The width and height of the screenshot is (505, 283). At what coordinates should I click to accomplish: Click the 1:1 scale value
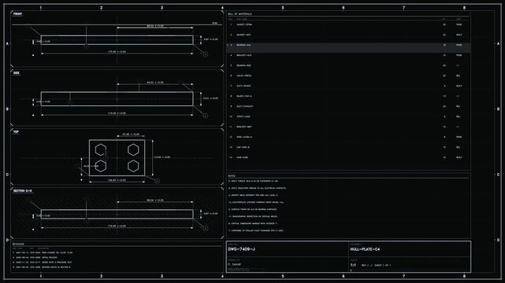tap(353, 265)
